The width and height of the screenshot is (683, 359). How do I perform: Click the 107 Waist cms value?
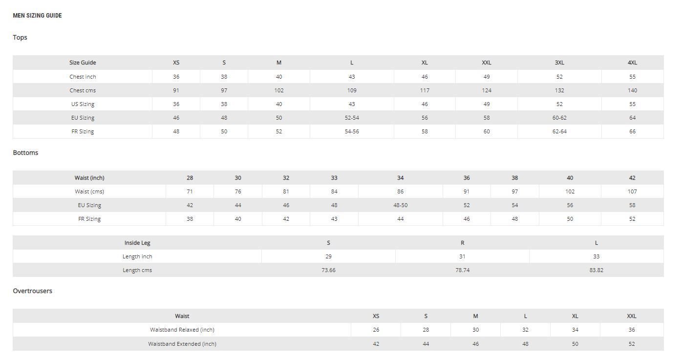point(632,191)
